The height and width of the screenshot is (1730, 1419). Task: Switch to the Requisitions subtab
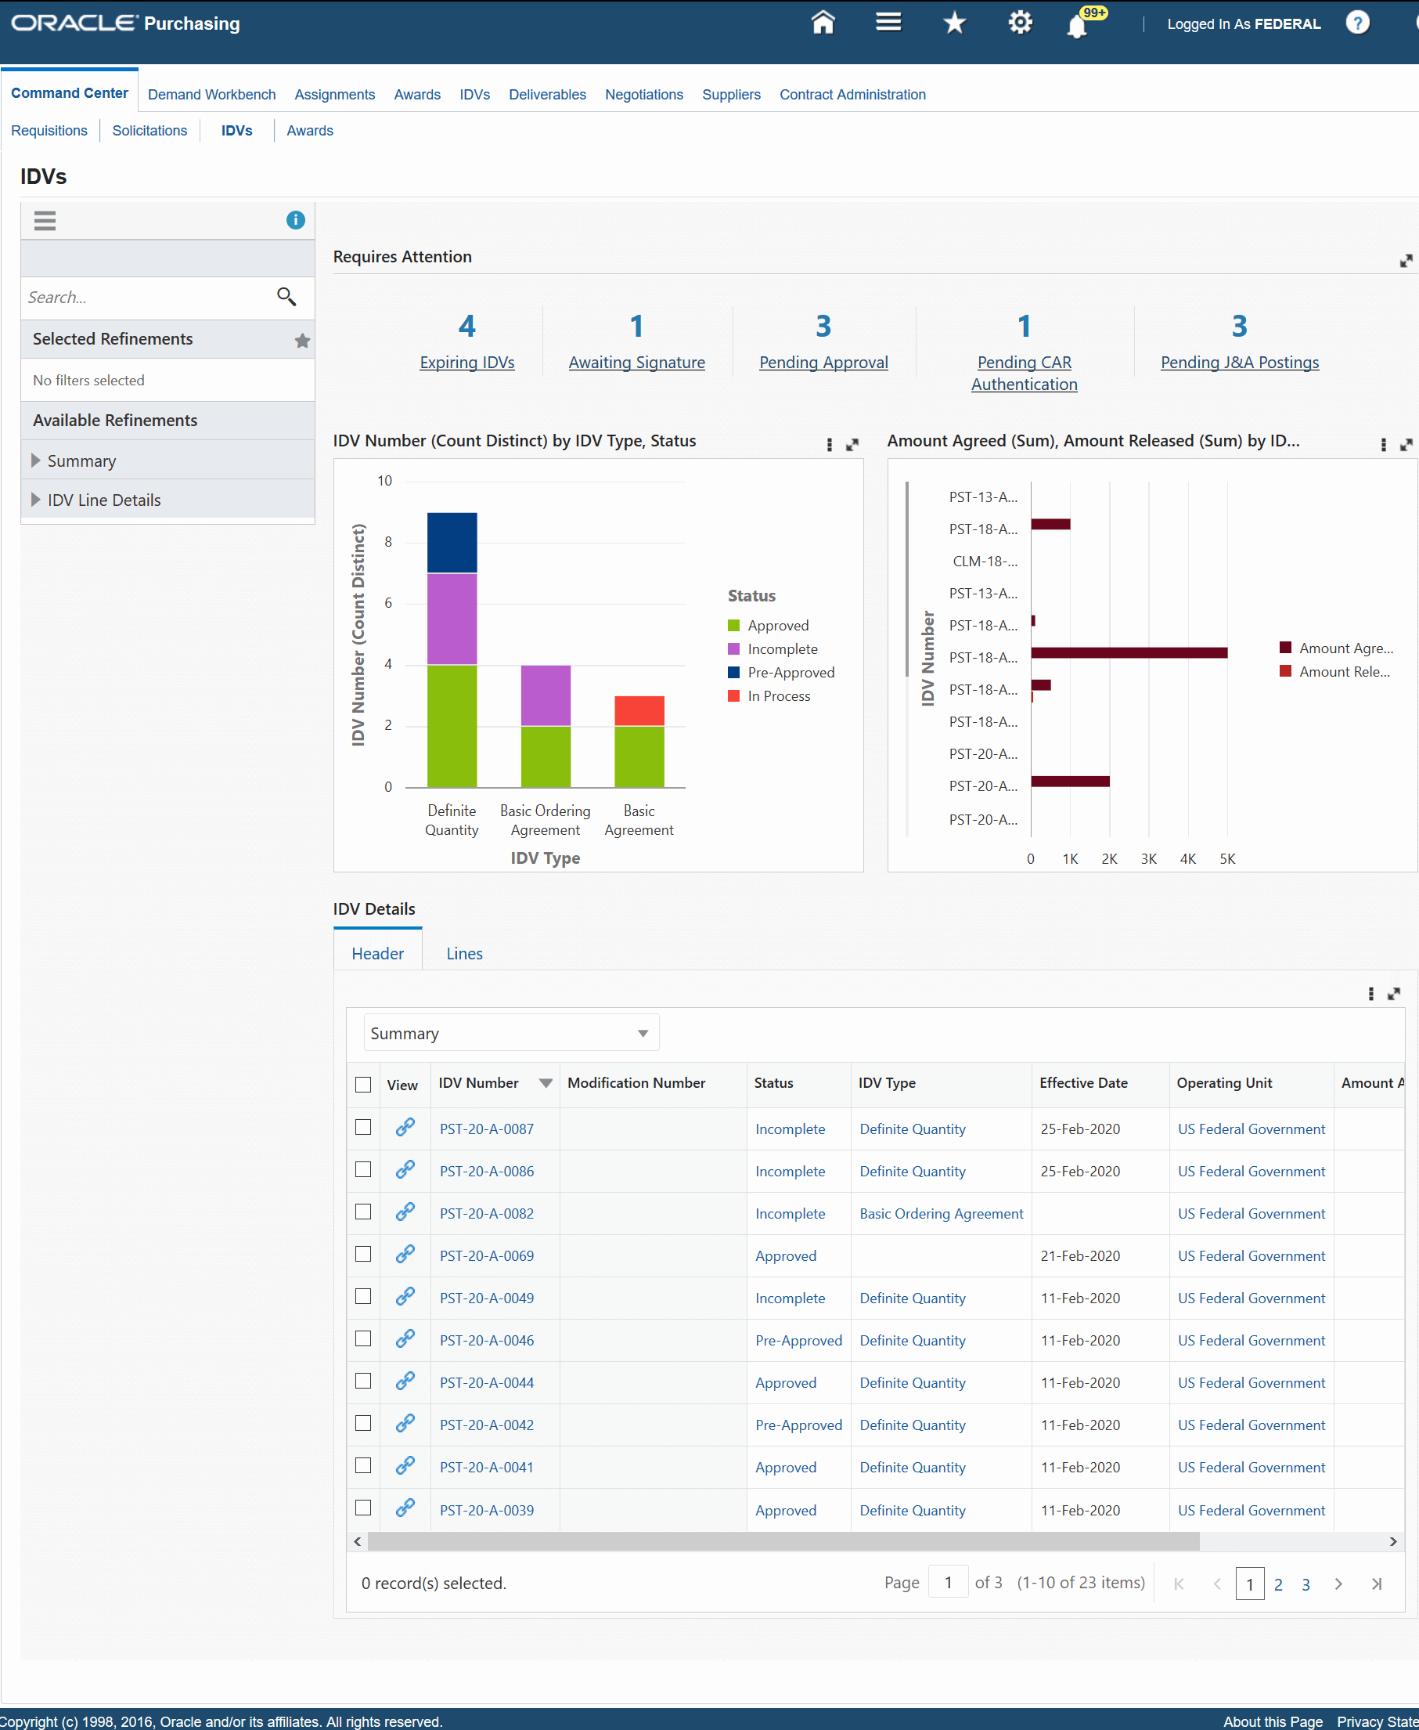coord(49,131)
